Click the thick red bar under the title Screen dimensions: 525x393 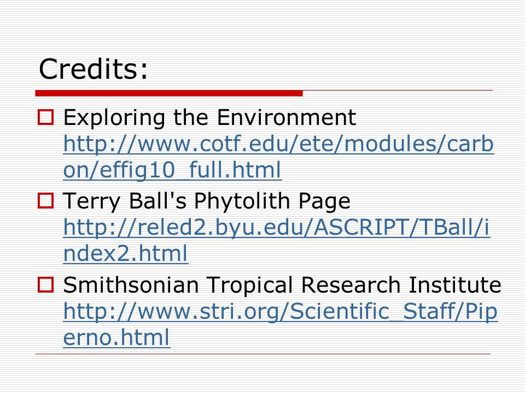tap(169, 93)
